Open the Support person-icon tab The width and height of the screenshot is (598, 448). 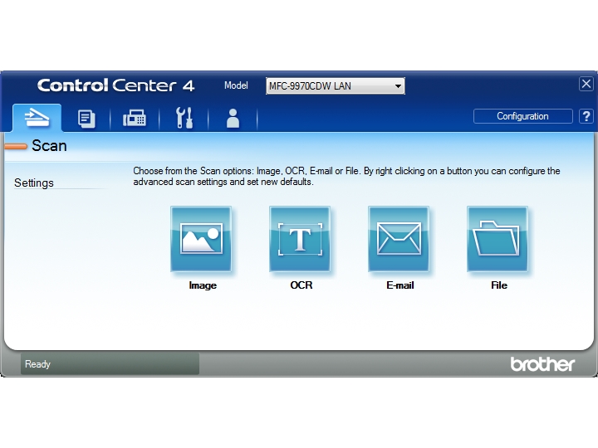233,118
